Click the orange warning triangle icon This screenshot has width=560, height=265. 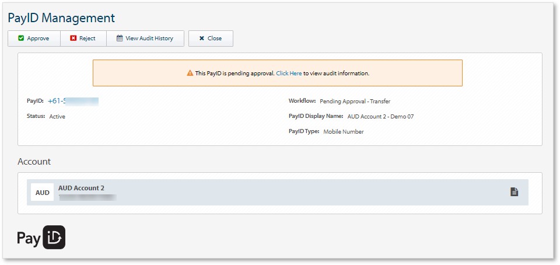190,74
